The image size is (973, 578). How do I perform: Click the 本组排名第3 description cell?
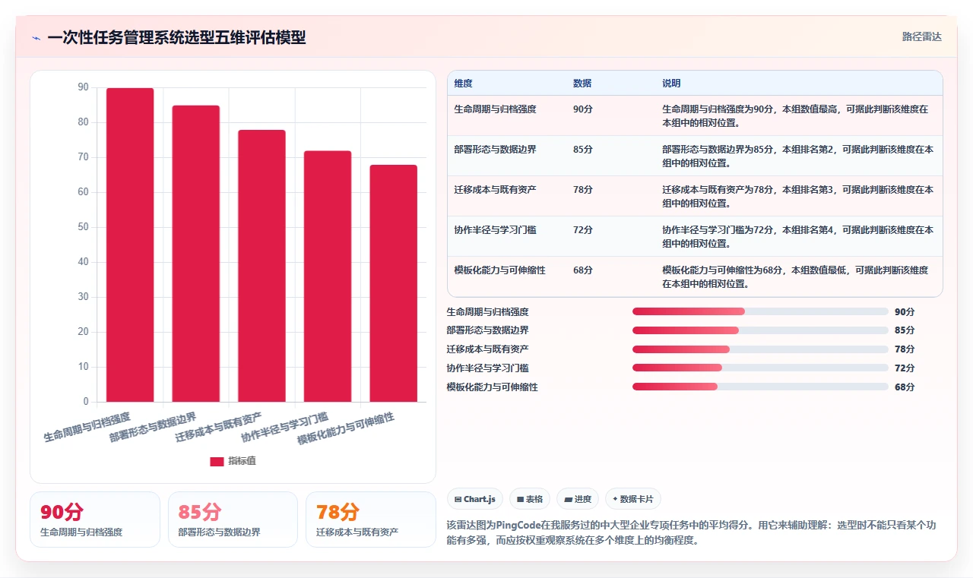pos(799,196)
